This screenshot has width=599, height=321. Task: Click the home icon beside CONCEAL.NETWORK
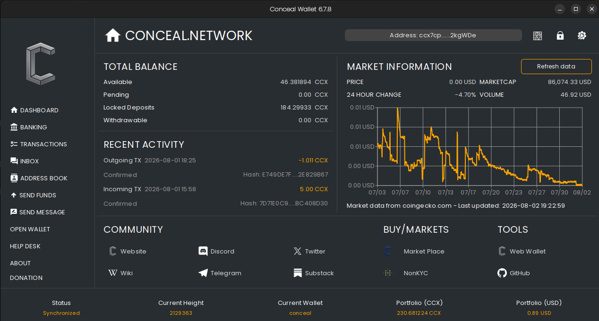(x=113, y=35)
